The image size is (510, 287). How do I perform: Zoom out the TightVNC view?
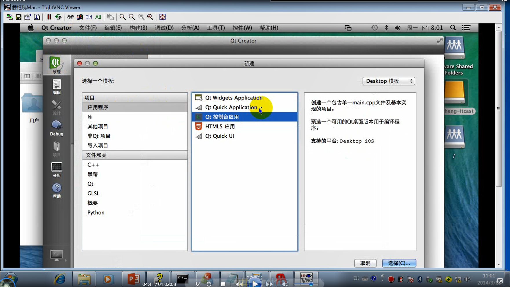(x=132, y=17)
